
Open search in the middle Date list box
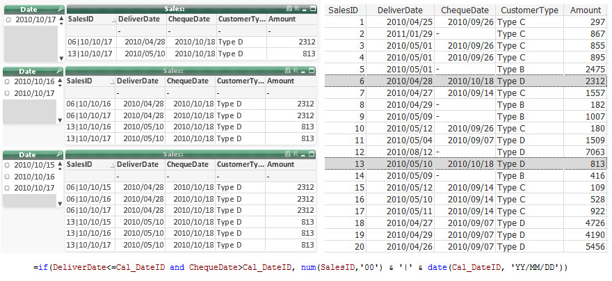click(x=59, y=72)
